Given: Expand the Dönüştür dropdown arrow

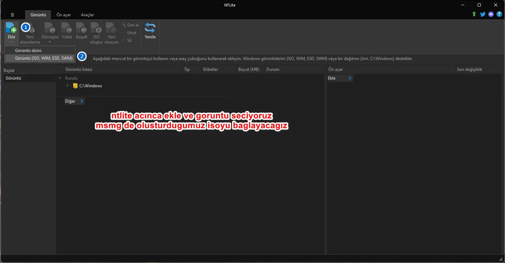Looking at the screenshot, I should pyautogui.click(x=50, y=42).
